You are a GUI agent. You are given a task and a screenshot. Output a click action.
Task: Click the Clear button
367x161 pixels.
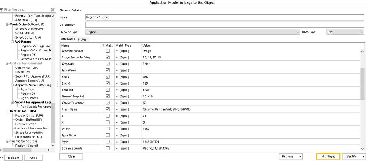coord(71,157)
